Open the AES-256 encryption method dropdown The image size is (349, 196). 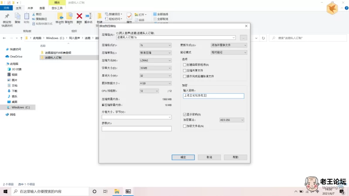tap(232, 120)
